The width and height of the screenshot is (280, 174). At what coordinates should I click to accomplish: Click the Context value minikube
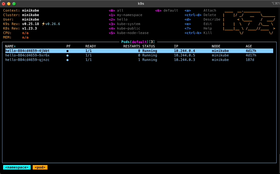[x=31, y=11]
